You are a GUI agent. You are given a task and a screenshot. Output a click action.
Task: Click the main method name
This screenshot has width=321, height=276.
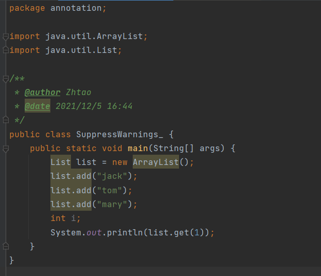[138, 149]
